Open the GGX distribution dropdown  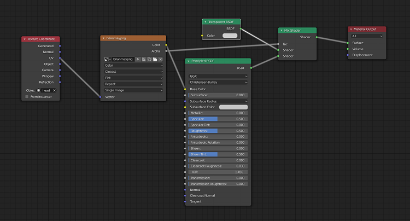pos(219,76)
